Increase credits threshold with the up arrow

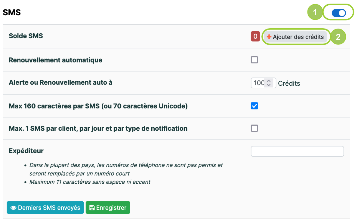(269, 81)
